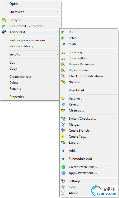The width and height of the screenshot is (119, 198).
Task: Click the Rebase icon
Action: [63, 82]
